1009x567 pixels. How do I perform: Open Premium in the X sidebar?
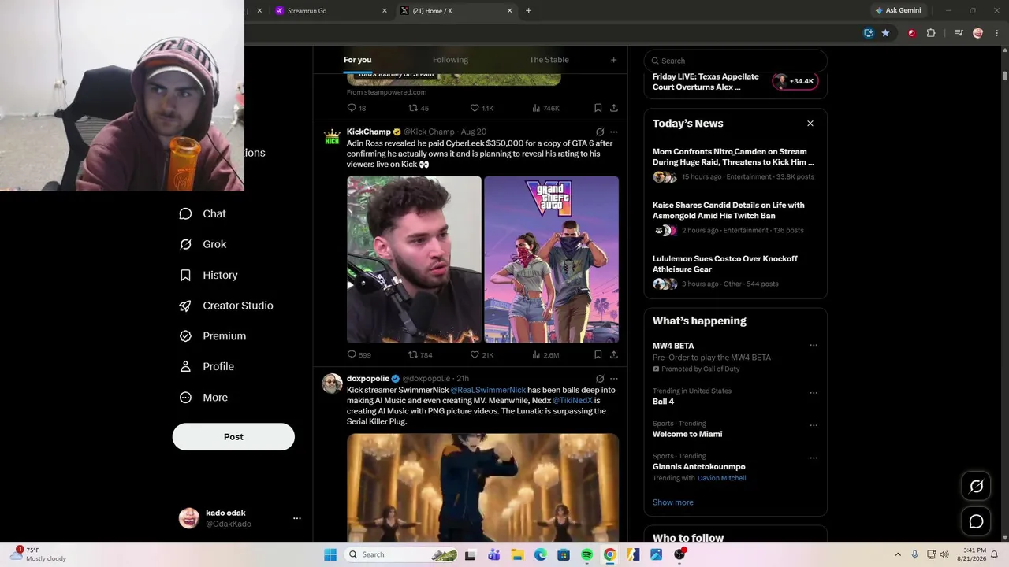[x=213, y=336]
